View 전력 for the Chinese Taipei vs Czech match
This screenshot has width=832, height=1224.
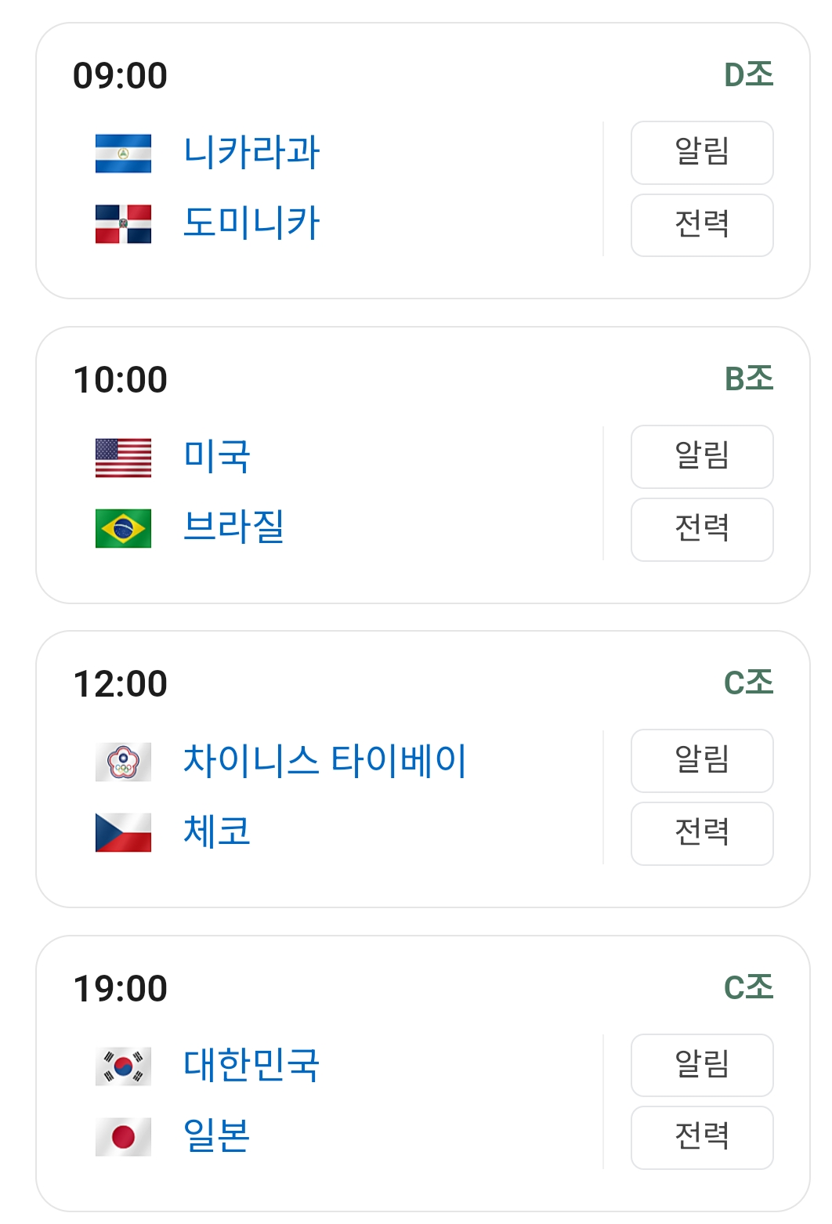point(701,834)
